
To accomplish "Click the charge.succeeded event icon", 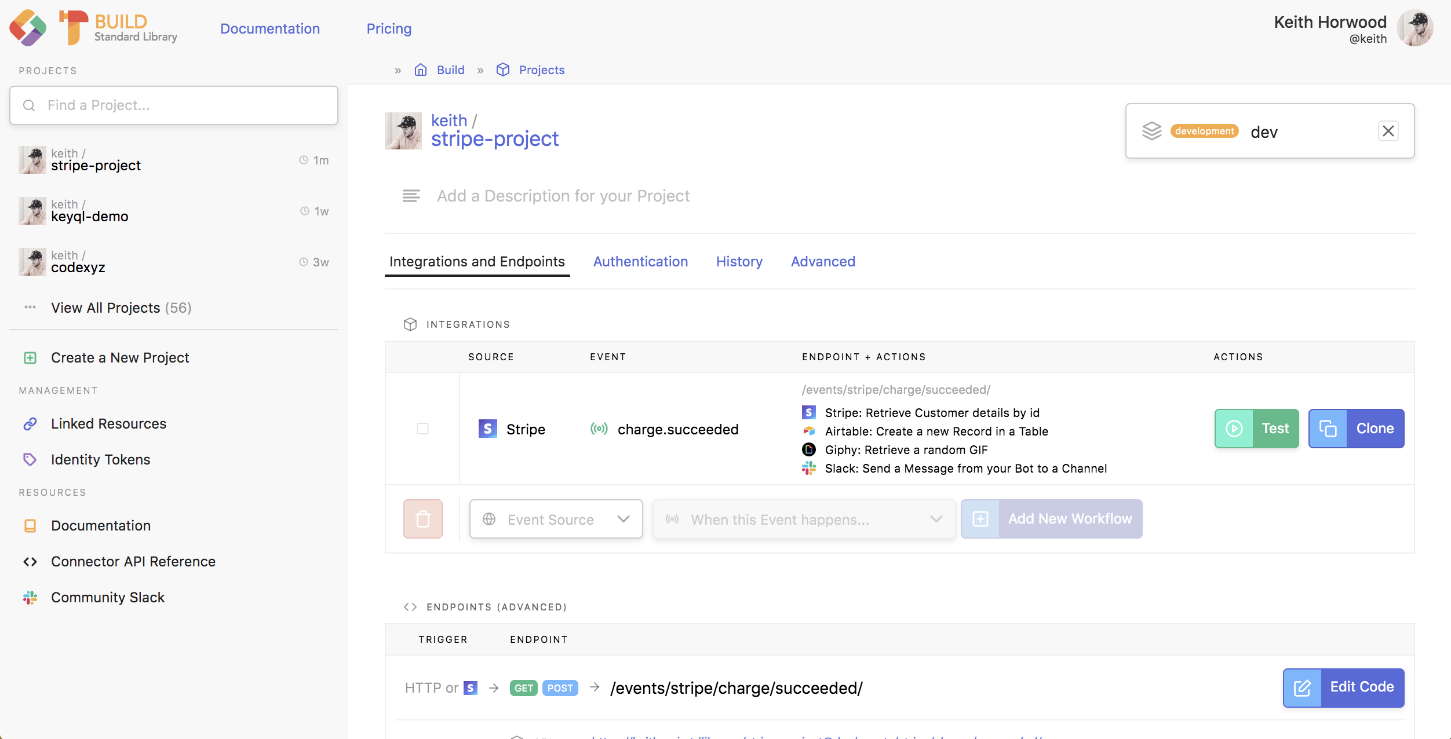I will (x=599, y=429).
